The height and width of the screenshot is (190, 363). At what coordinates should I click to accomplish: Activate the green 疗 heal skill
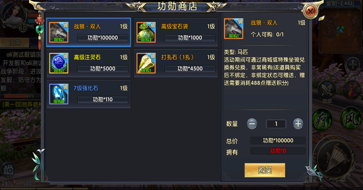322,119
